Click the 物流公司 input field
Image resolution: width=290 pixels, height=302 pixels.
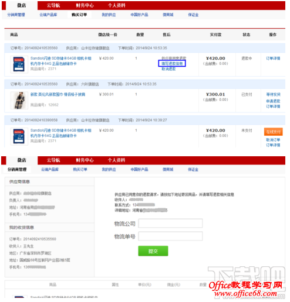click(170, 224)
